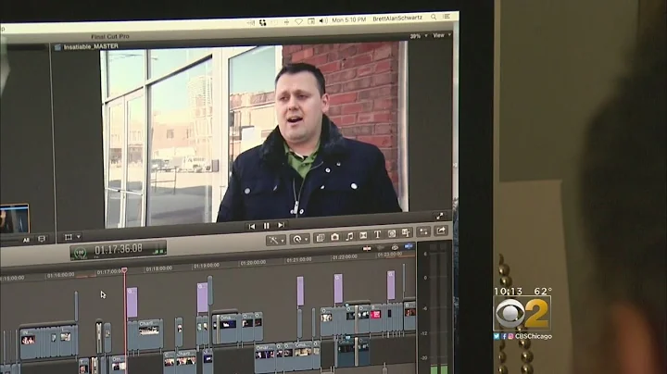This screenshot has width=667, height=374.
Task: Click the red playhead marker on ruler
Action: coord(124,270)
